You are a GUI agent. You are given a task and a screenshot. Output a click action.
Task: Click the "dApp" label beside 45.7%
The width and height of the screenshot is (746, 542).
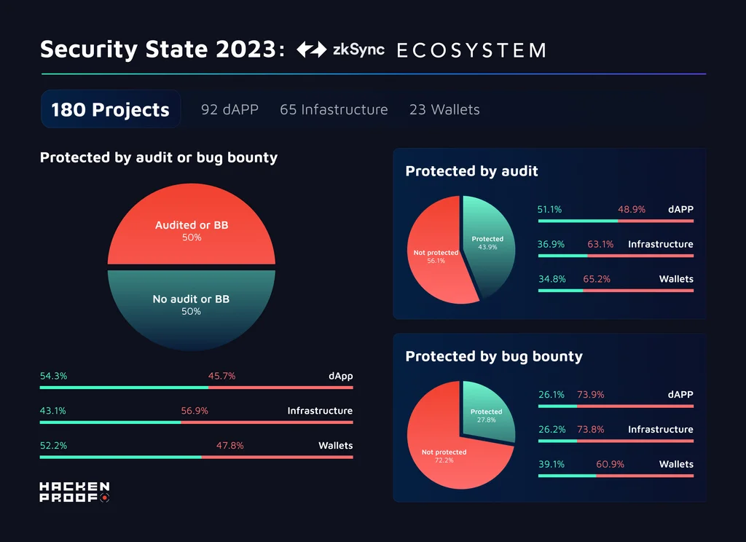[341, 376]
